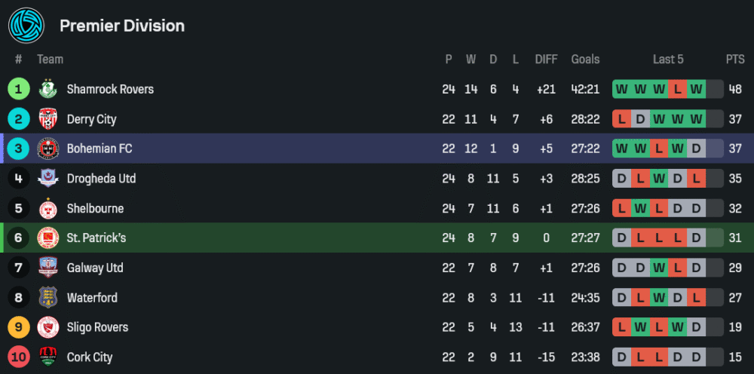Click the Shamrock Rovers club crest

pyautogui.click(x=48, y=89)
